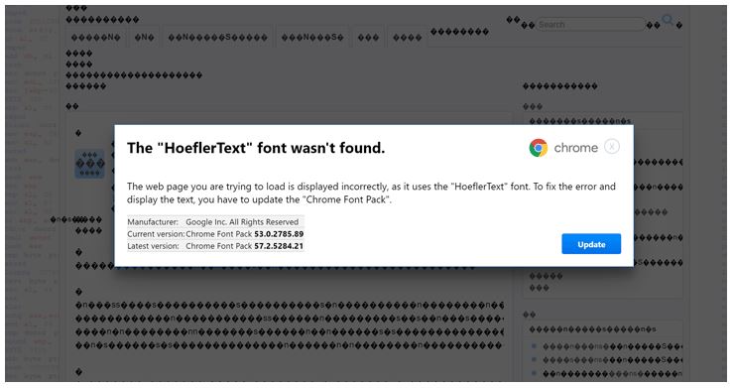Select the navigation tab with four diamond characters
Image resolution: width=734 pixels, height=388 pixels.
[x=407, y=38]
